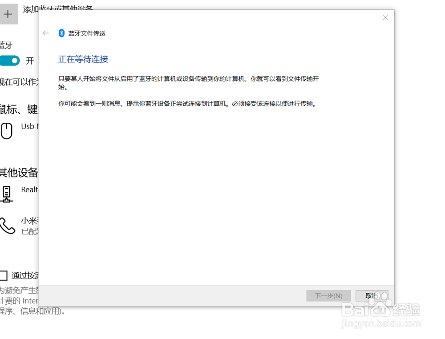
Task: Click the 其他设备 section header
Action: pyautogui.click(x=19, y=173)
